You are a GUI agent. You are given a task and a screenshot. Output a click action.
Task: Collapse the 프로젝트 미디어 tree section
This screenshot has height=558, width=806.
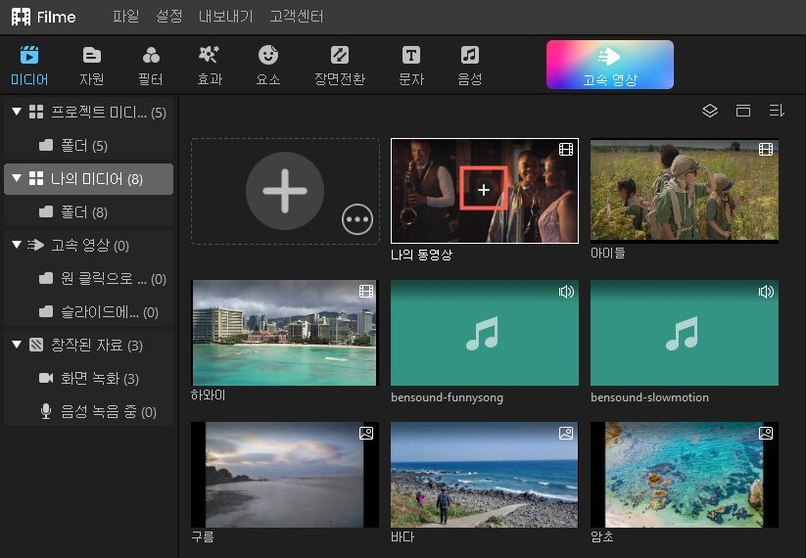17,112
